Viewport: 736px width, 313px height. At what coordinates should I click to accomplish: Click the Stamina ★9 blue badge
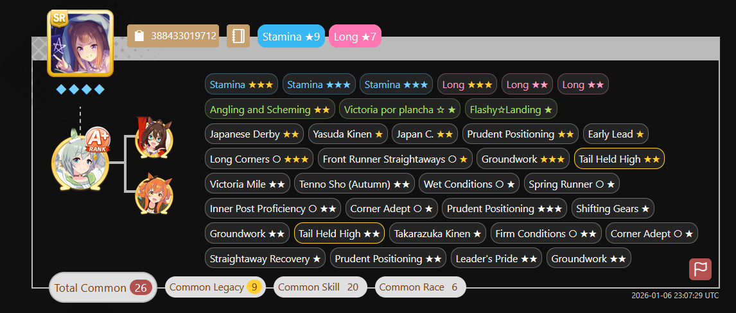[291, 36]
